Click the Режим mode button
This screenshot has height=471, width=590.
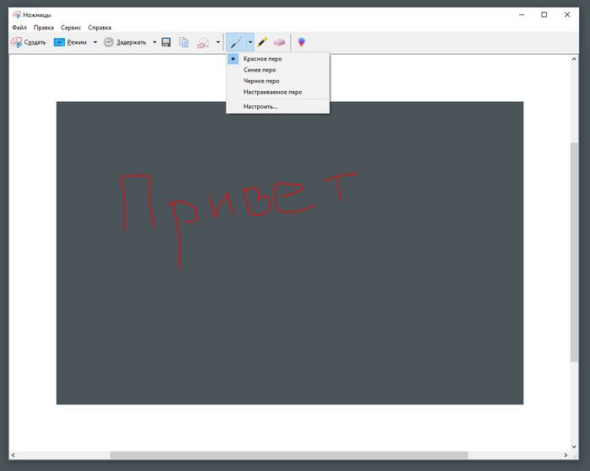[x=70, y=42]
